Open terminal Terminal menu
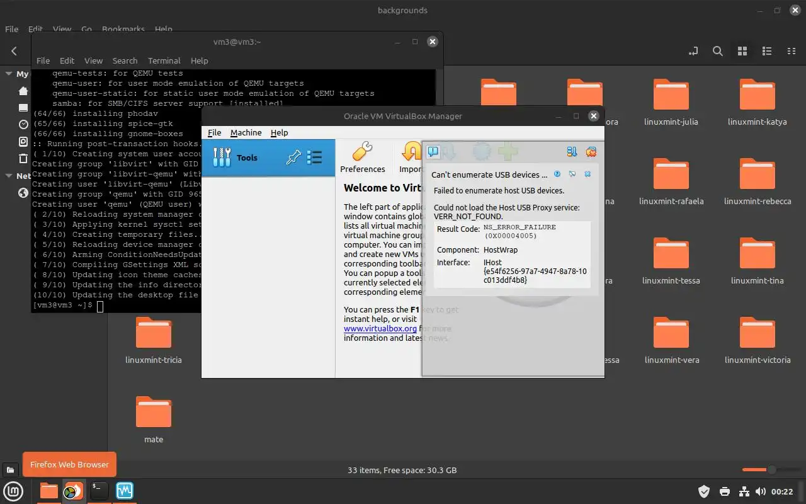This screenshot has width=806, height=504. click(164, 60)
